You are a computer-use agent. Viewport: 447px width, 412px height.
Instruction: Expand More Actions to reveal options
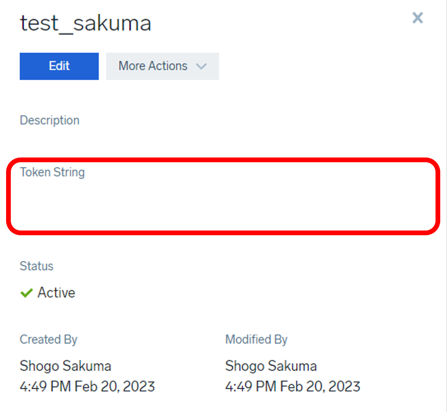point(162,66)
